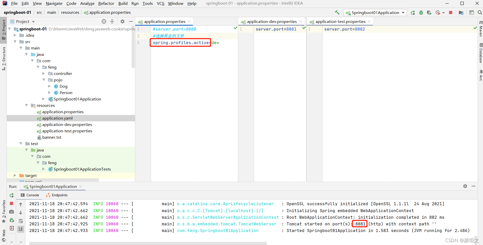The image size is (483, 245).
Task: Open the Maven tool window
Action: [481, 31]
